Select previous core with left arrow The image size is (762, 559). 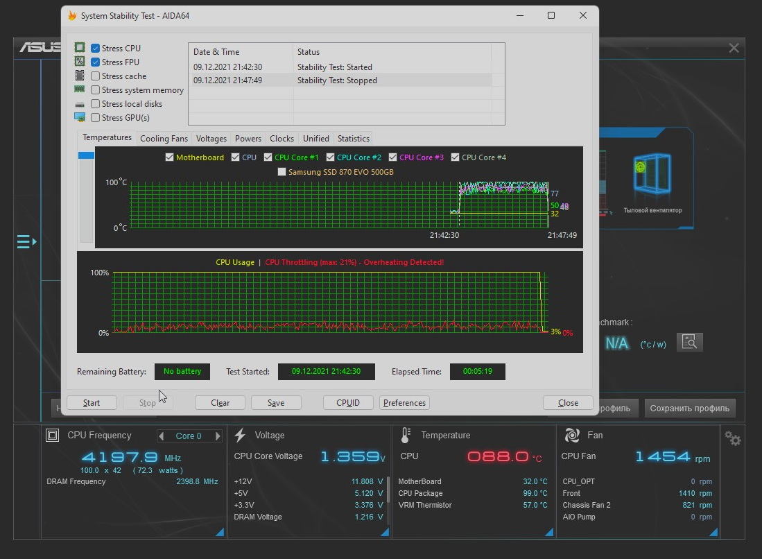pyautogui.click(x=162, y=436)
